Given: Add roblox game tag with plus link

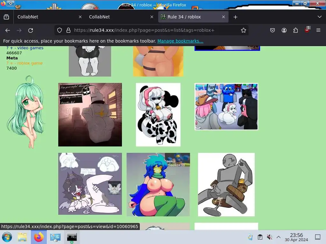Looking at the screenshot, I should tap(11, 63).
